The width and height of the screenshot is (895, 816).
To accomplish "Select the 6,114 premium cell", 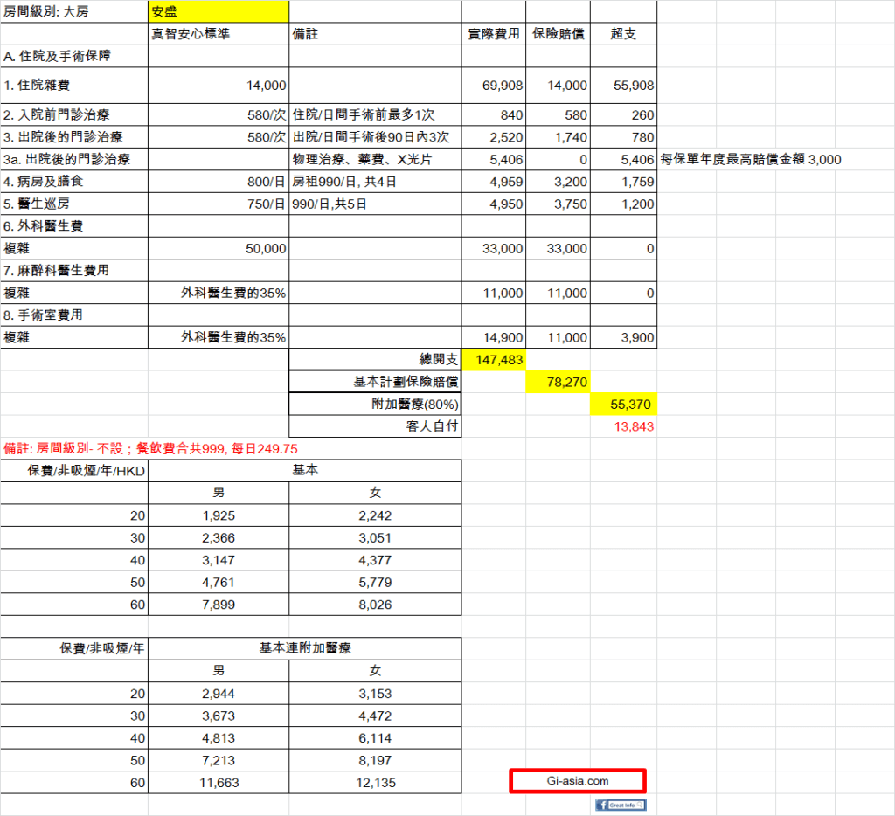I will [375, 738].
